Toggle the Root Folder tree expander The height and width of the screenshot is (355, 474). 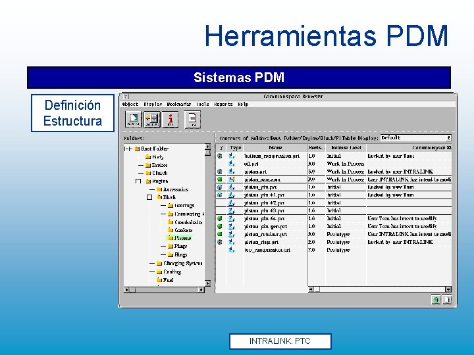tap(128, 149)
